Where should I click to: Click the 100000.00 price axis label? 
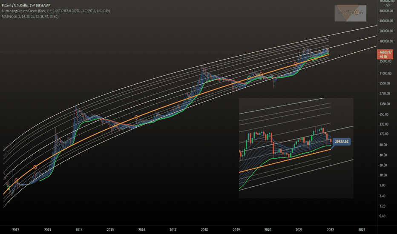[386, 41]
